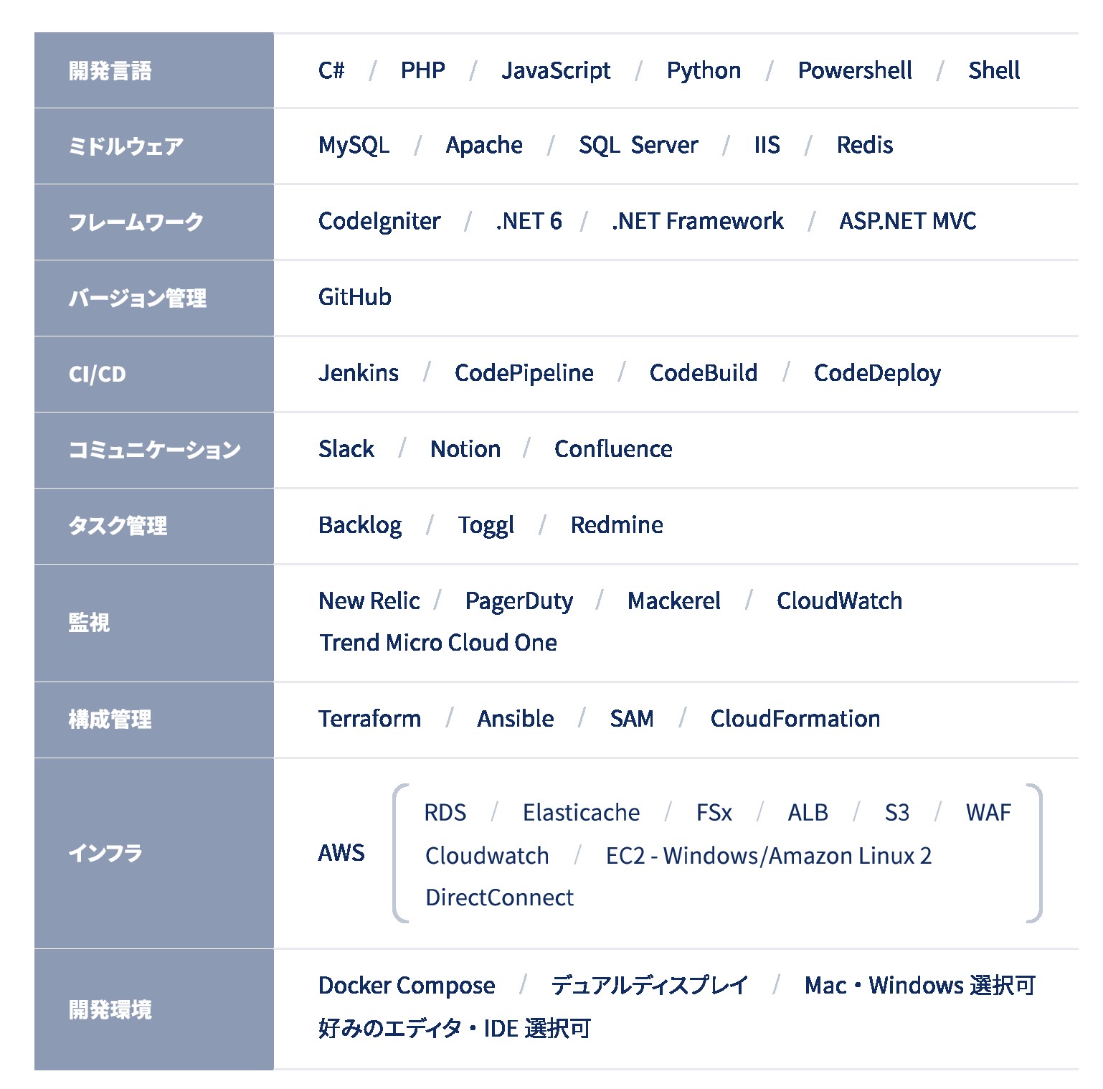Click the コミュニケーション row header
The image size is (1103, 1089).
coord(153,451)
